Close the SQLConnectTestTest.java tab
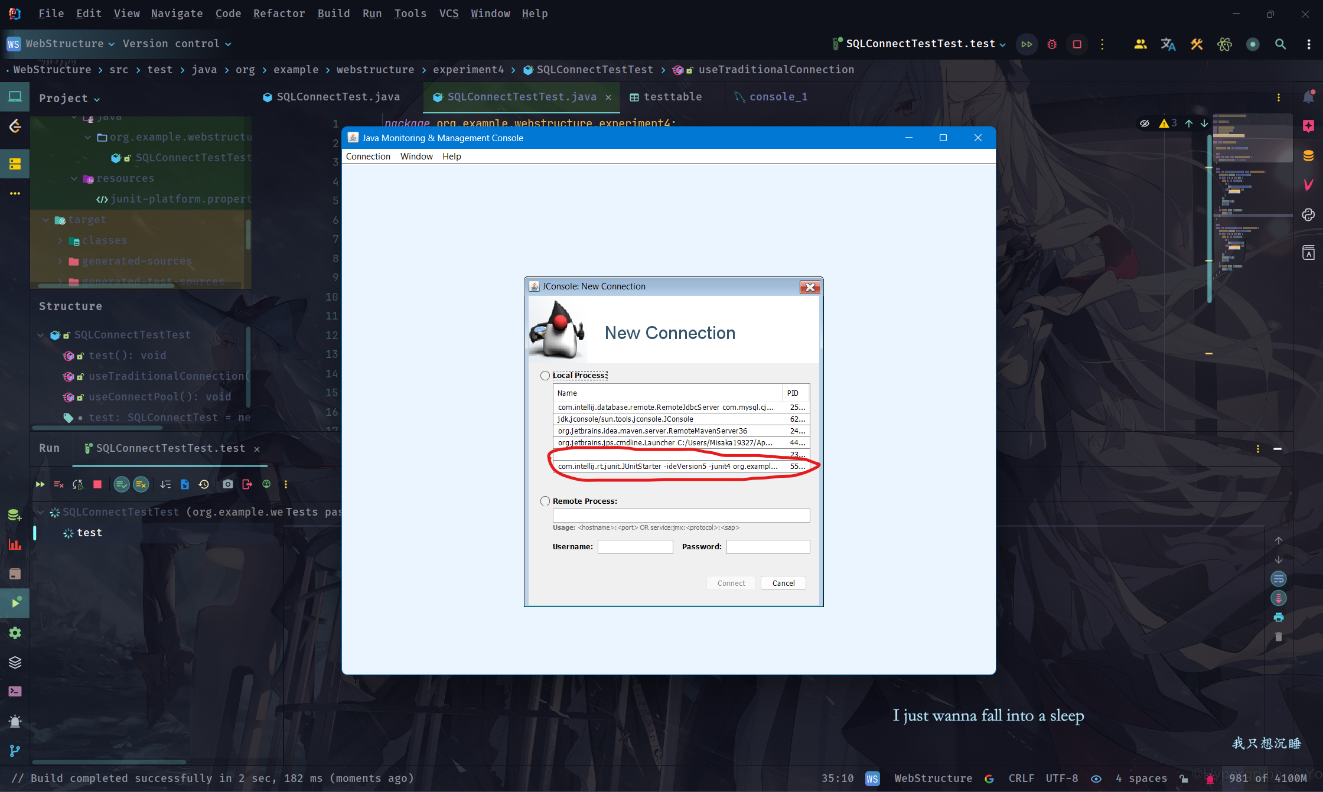The width and height of the screenshot is (1323, 792). [x=608, y=97]
